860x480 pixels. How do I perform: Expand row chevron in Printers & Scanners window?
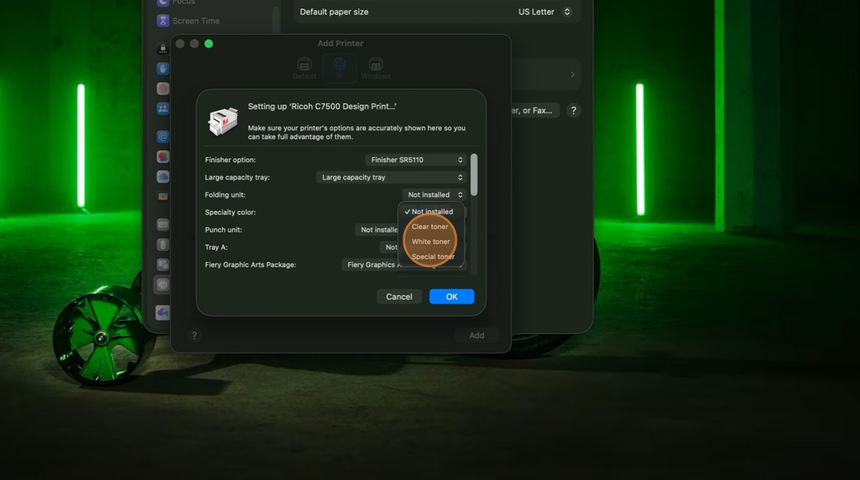(573, 74)
